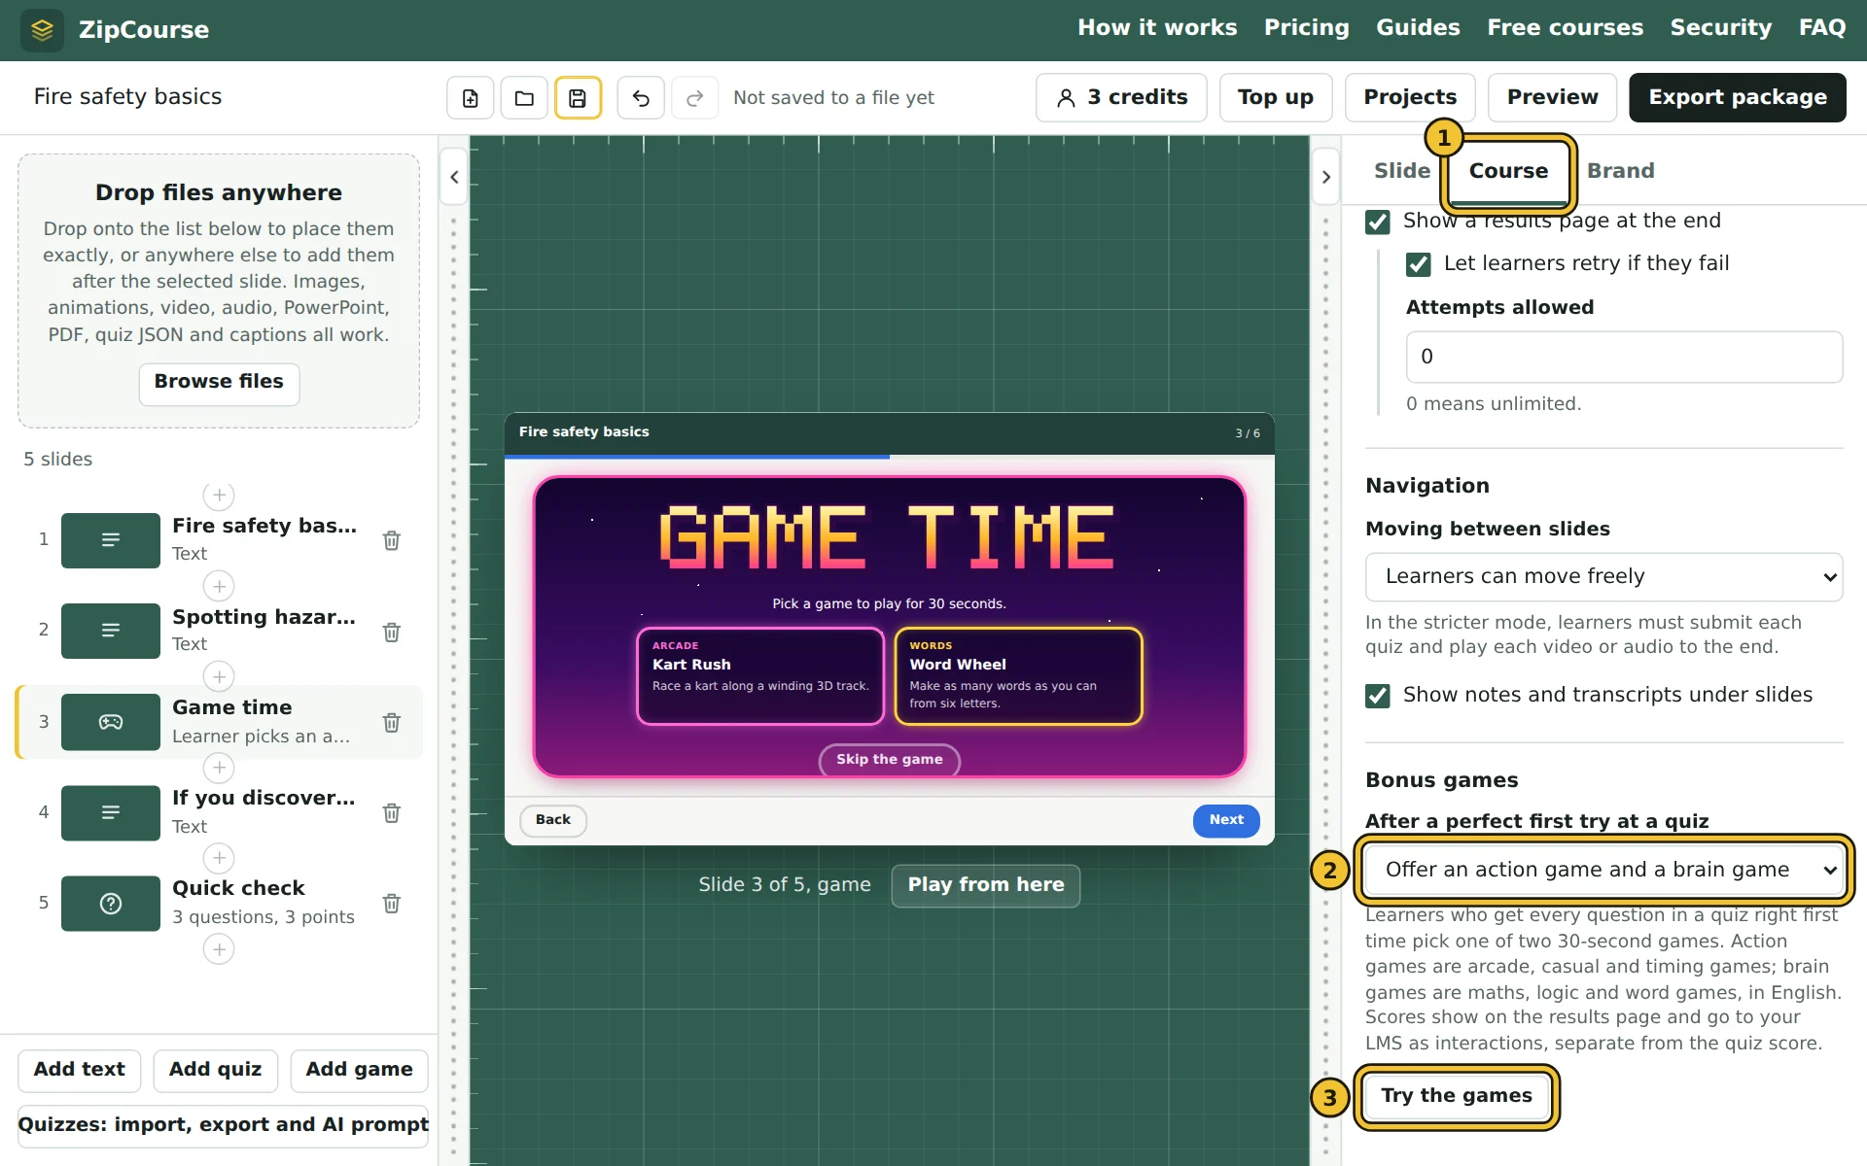Click Play from here

pyautogui.click(x=986, y=885)
